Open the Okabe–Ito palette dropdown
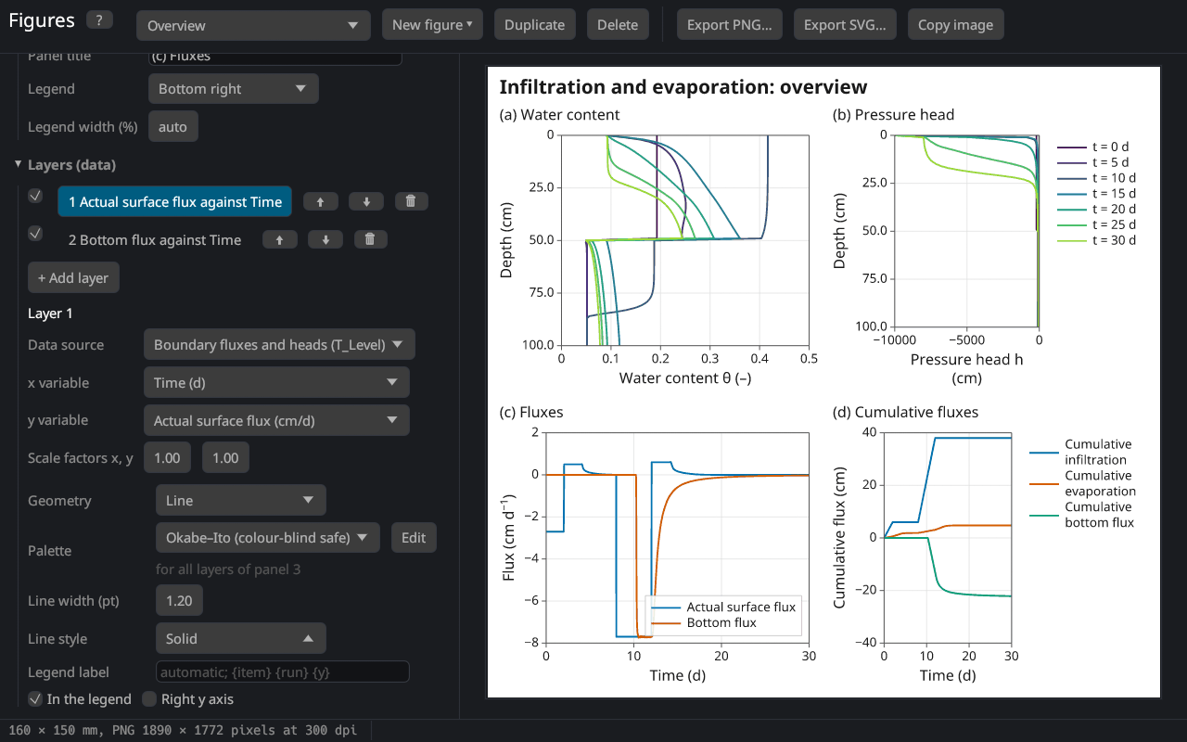Image resolution: width=1187 pixels, height=742 pixels. 268,537
